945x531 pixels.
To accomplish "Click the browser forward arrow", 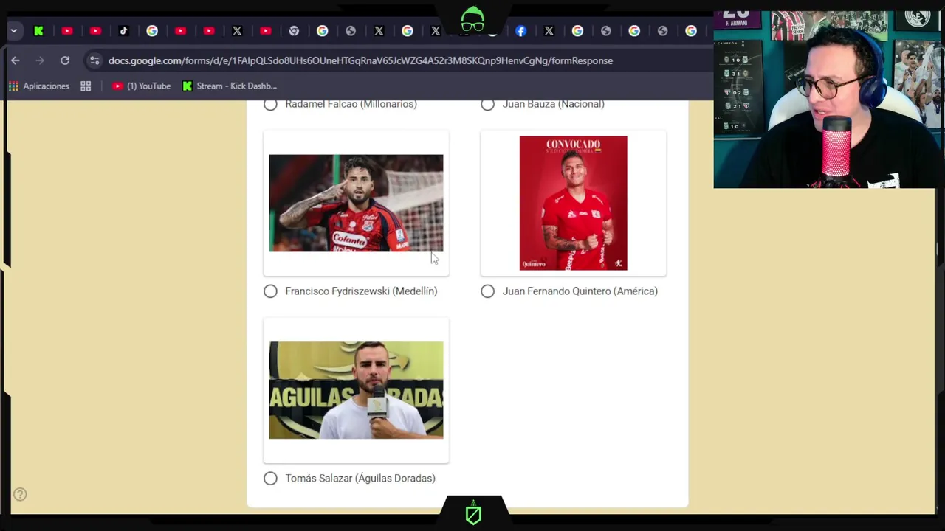I will tap(40, 60).
